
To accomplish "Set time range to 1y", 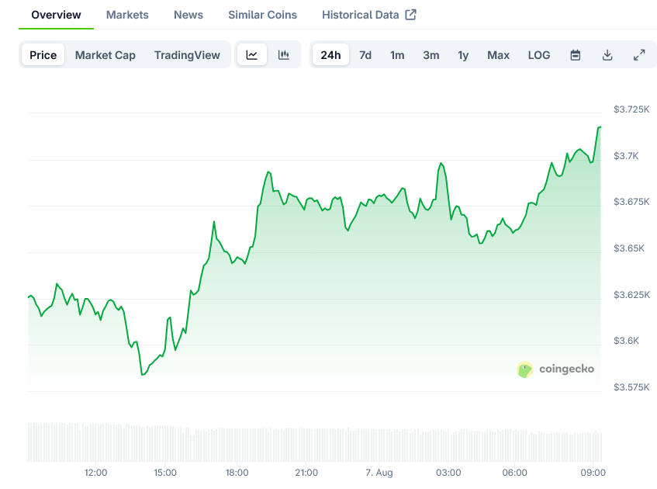I will pyautogui.click(x=463, y=55).
